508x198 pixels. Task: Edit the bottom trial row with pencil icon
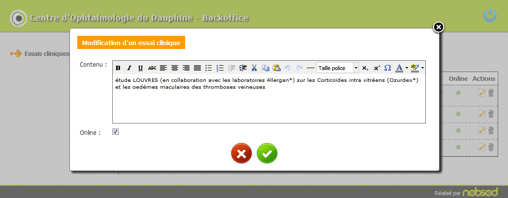point(482,147)
